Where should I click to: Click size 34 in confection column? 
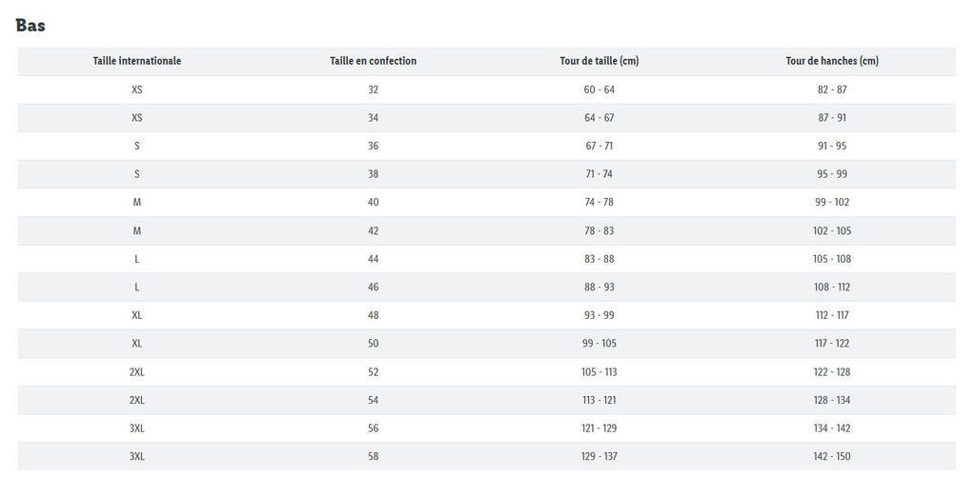pyautogui.click(x=373, y=117)
